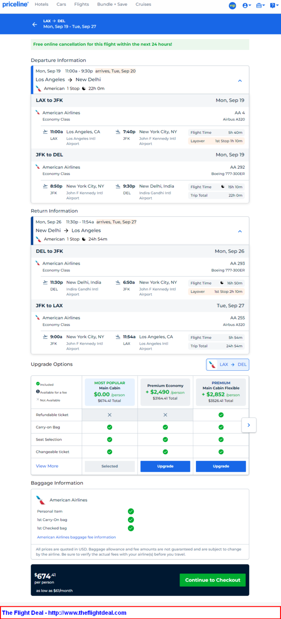The image size is (281, 619).
Task: Click flight number AA 4
Action: pos(240,113)
